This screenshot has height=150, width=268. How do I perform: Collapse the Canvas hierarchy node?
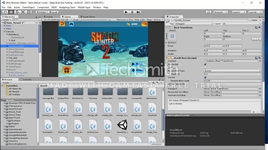(x=5, y=32)
